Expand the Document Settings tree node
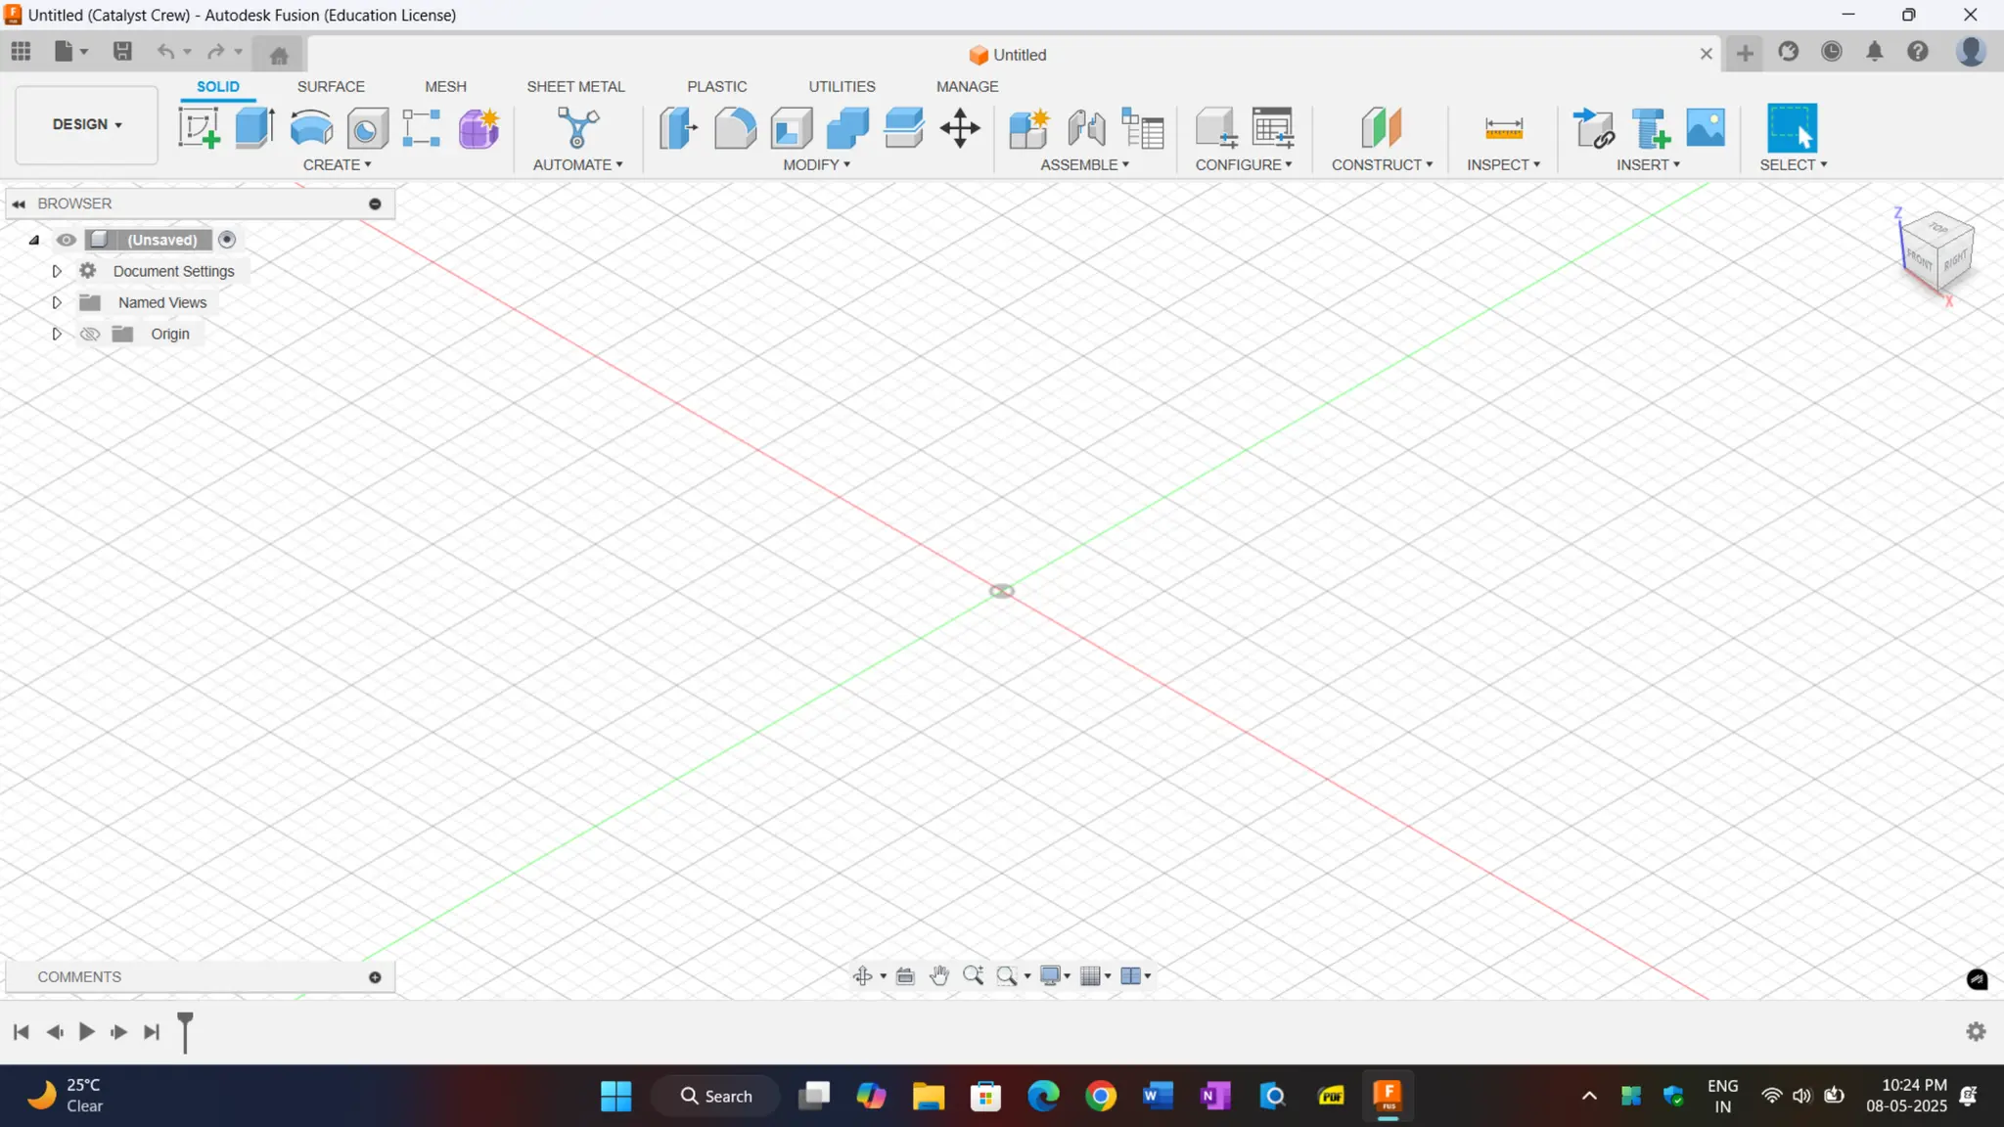2004x1127 pixels. (x=57, y=271)
